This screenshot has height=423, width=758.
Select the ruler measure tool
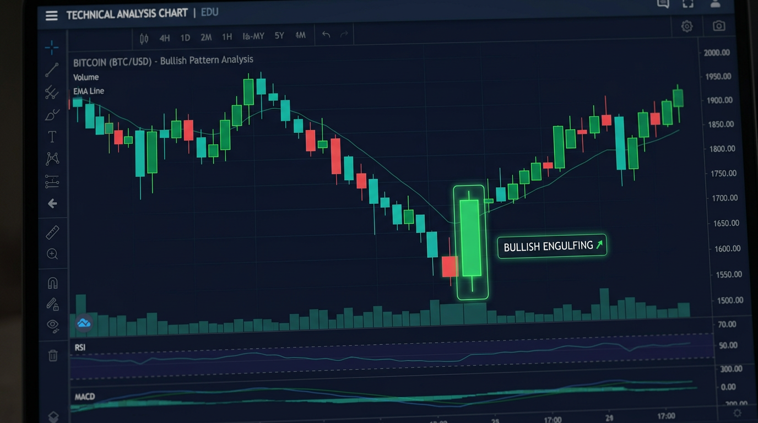[x=52, y=232]
